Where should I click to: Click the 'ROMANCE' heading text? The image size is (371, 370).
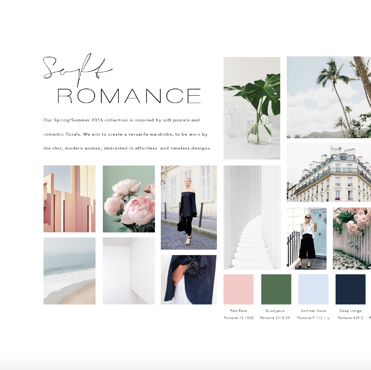(x=129, y=96)
